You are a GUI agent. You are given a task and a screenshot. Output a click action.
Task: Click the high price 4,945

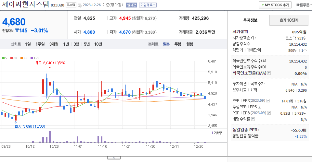tap(125, 18)
